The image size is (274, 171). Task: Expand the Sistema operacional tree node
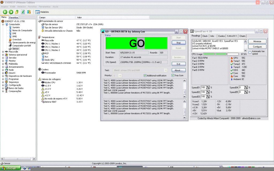(x=3, y=55)
